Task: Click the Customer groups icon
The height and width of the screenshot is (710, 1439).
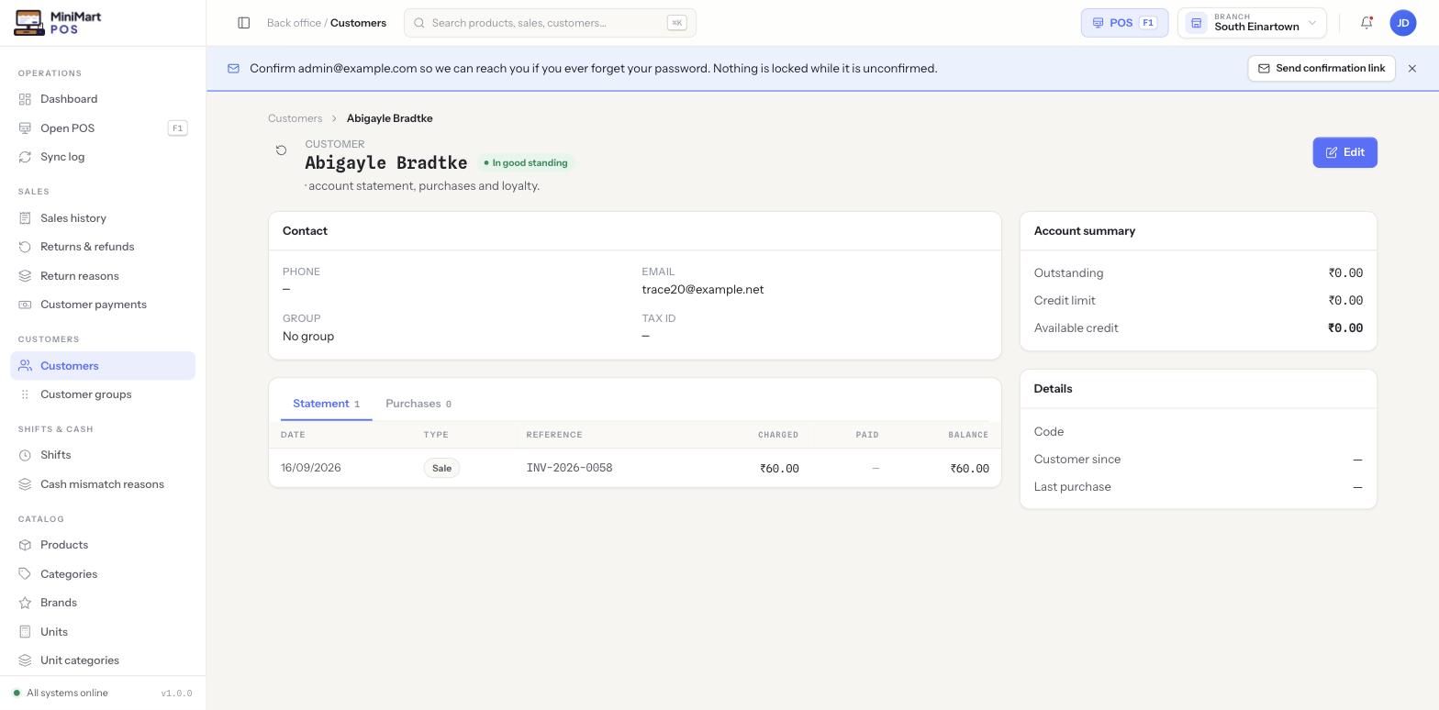Action: coord(25,394)
